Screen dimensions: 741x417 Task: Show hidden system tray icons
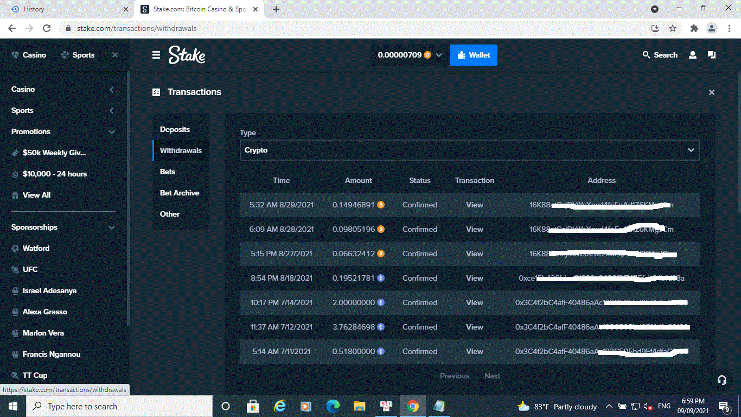(609, 406)
